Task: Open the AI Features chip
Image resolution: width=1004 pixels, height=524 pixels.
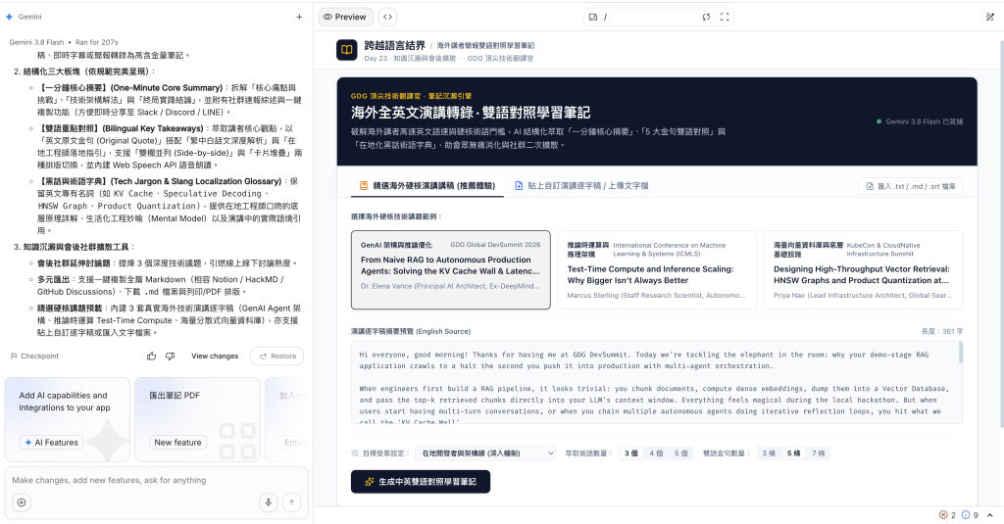Action: pyautogui.click(x=51, y=442)
